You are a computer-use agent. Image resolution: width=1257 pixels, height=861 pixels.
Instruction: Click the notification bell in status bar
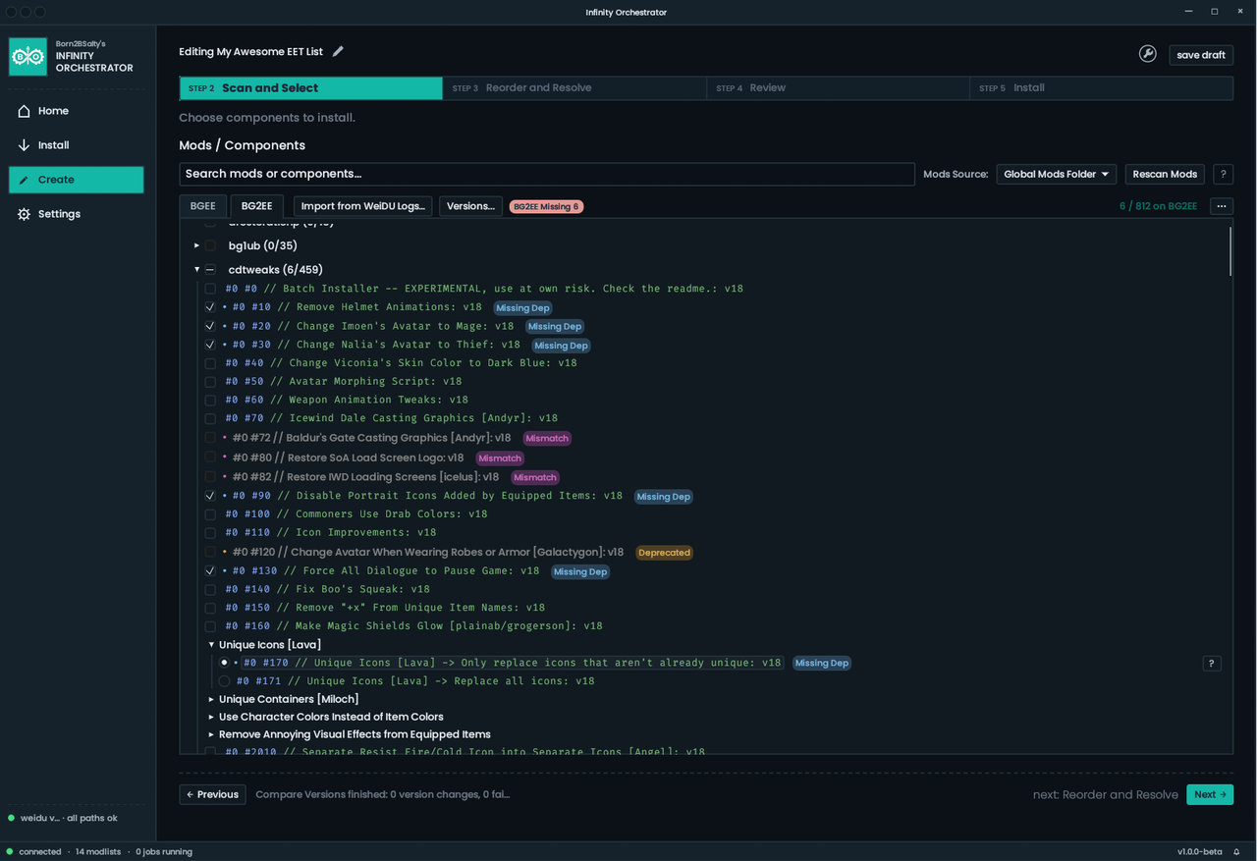1236,851
